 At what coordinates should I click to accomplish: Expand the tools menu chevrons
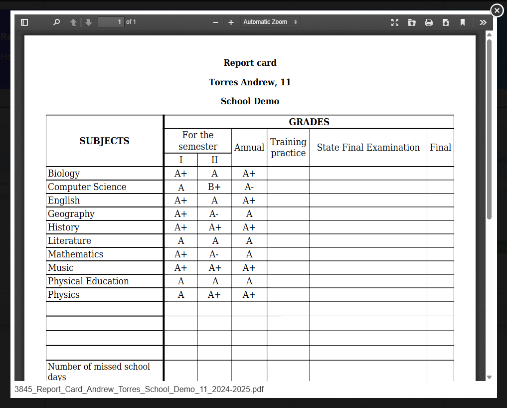483,22
